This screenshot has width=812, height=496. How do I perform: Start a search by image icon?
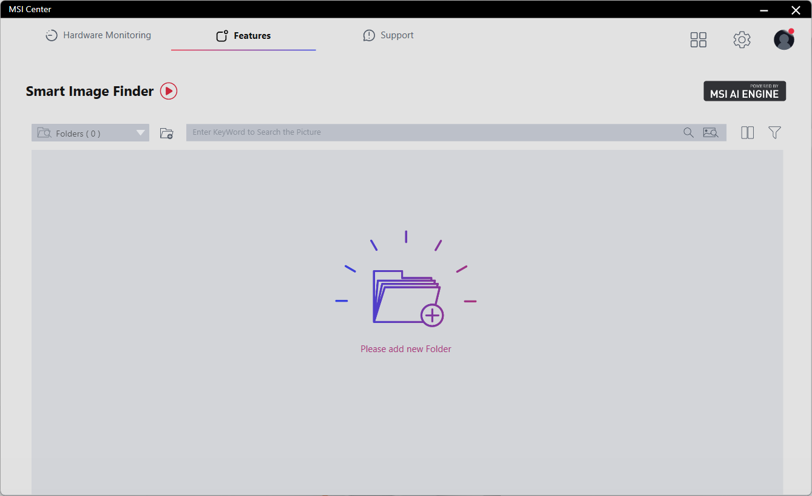point(711,132)
